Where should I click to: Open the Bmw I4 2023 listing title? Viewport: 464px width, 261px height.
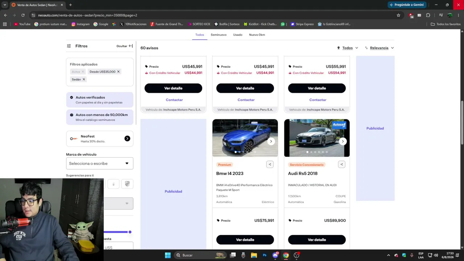[230, 174]
